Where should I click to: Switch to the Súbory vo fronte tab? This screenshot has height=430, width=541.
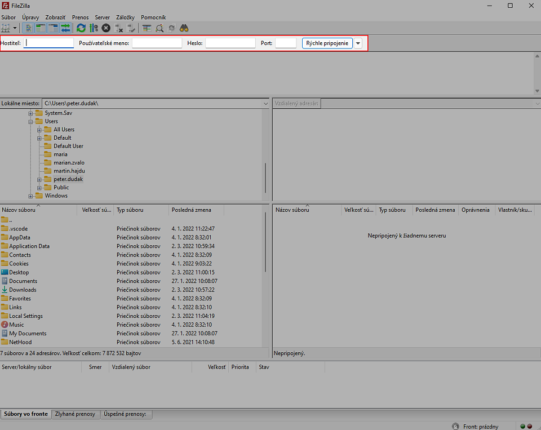[26, 414]
